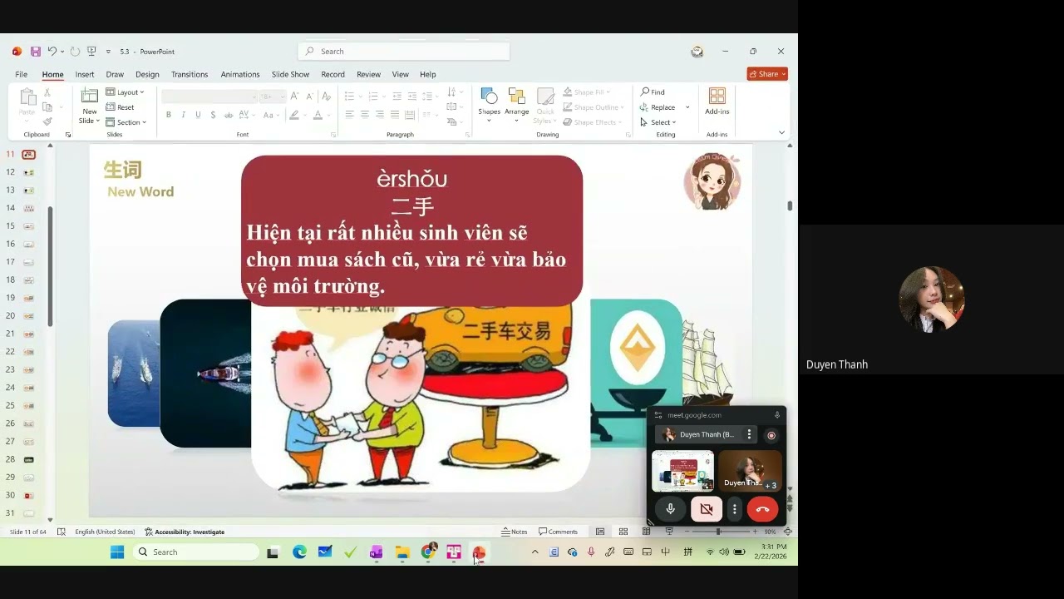1064x599 pixels.
Task: Open Microsoft Edge from the taskbar
Action: tap(299, 552)
